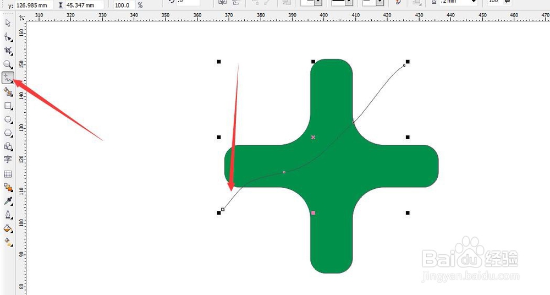The width and height of the screenshot is (550, 295).
Task: Select the Text tool (字)
Action: (x=8, y=160)
